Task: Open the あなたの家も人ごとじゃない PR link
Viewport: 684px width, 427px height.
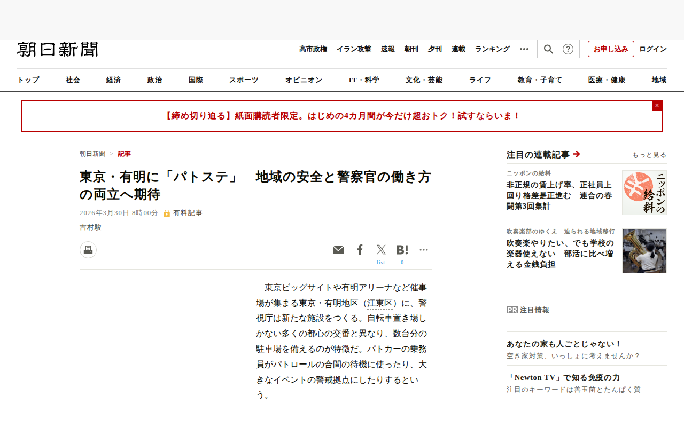Action: [x=564, y=344]
